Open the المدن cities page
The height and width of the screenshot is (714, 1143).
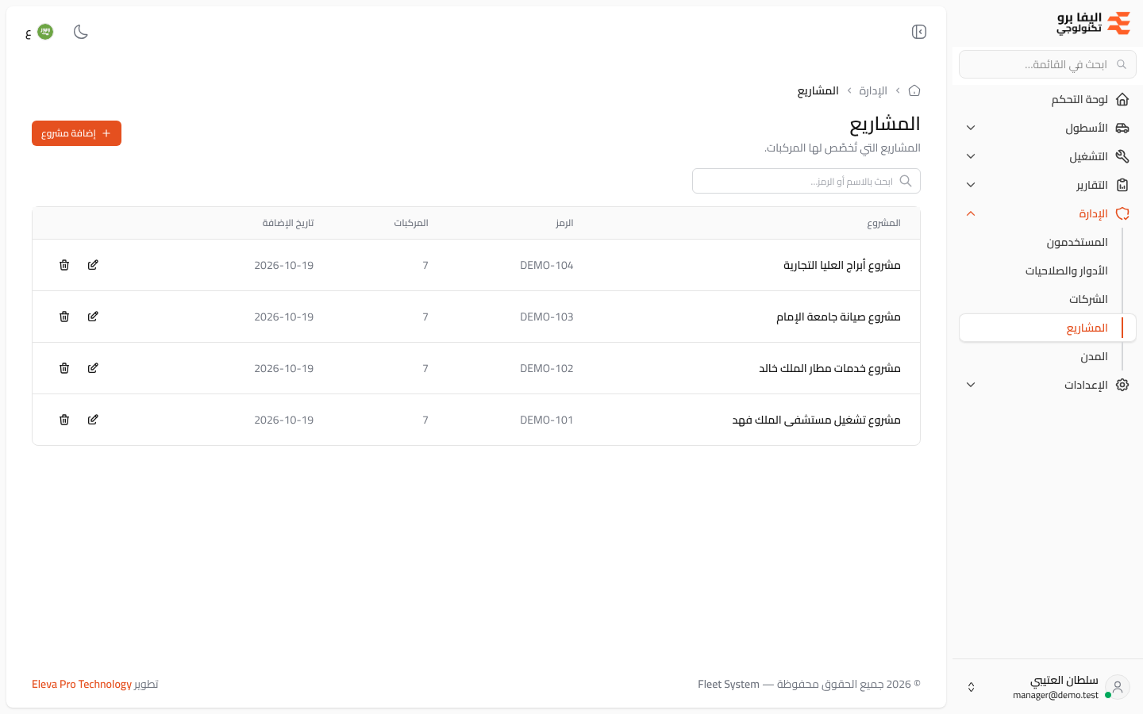pyautogui.click(x=1048, y=356)
